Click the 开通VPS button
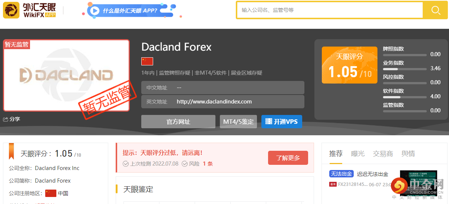The height and width of the screenshot is (204, 449). (282, 122)
